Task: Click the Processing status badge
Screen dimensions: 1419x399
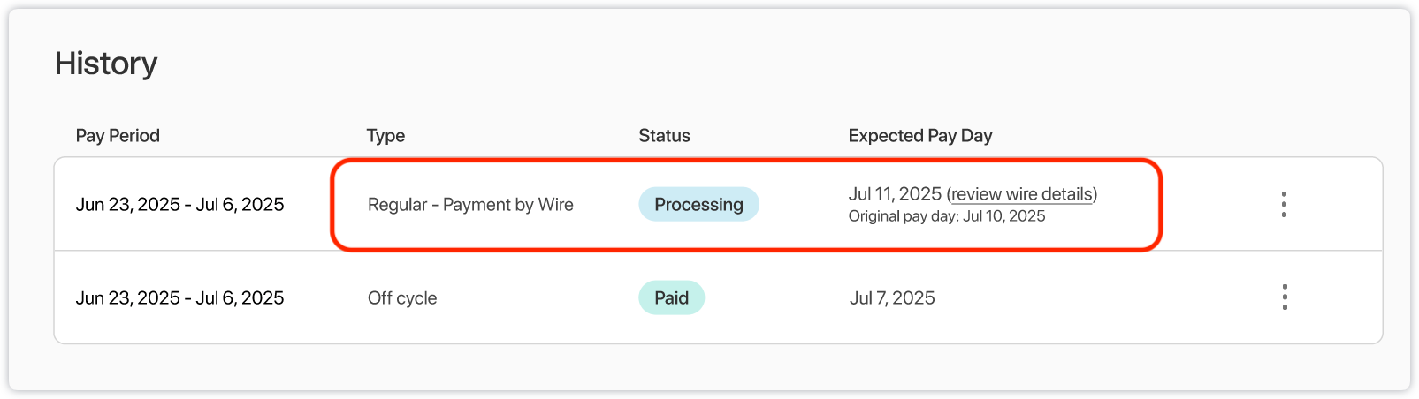Action: (698, 204)
